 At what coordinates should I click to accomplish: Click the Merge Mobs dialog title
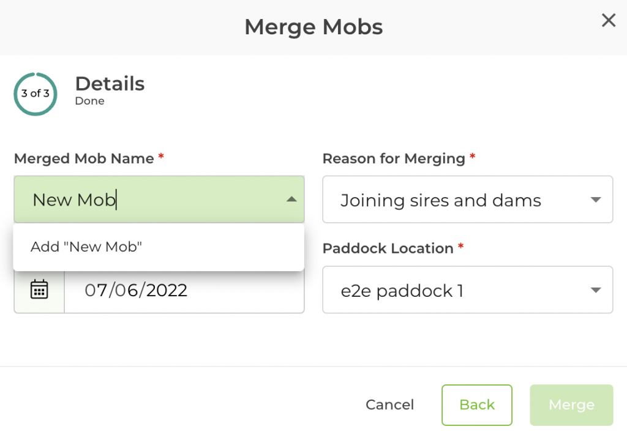pyautogui.click(x=313, y=27)
